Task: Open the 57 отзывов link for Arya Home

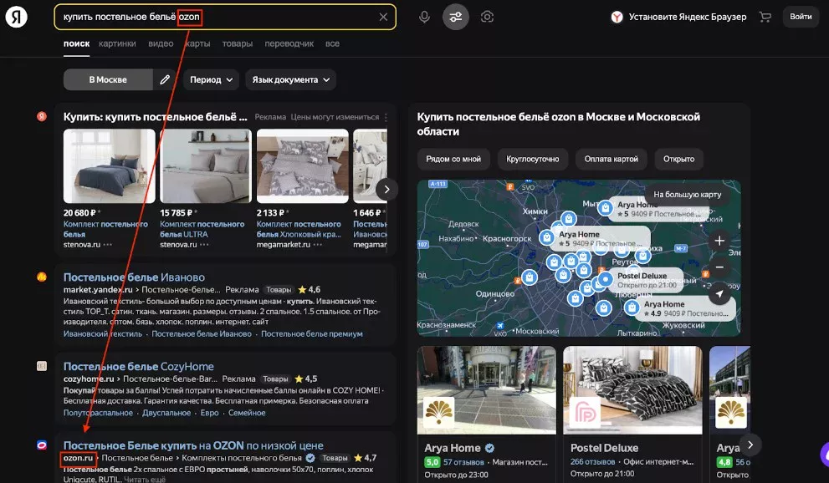Action: 463,462
